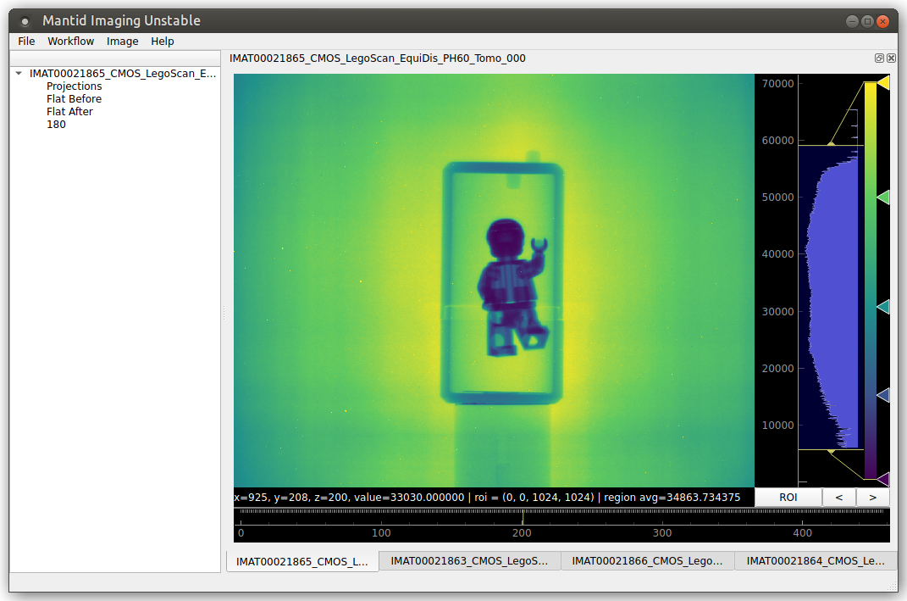Select the teal colormap gradient tick

click(x=883, y=307)
